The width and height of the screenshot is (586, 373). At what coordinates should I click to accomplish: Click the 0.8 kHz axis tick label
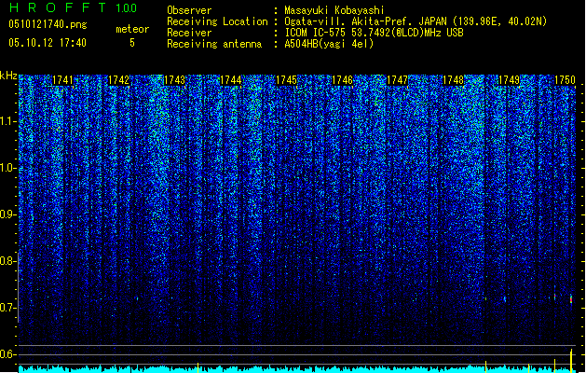coord(7,261)
